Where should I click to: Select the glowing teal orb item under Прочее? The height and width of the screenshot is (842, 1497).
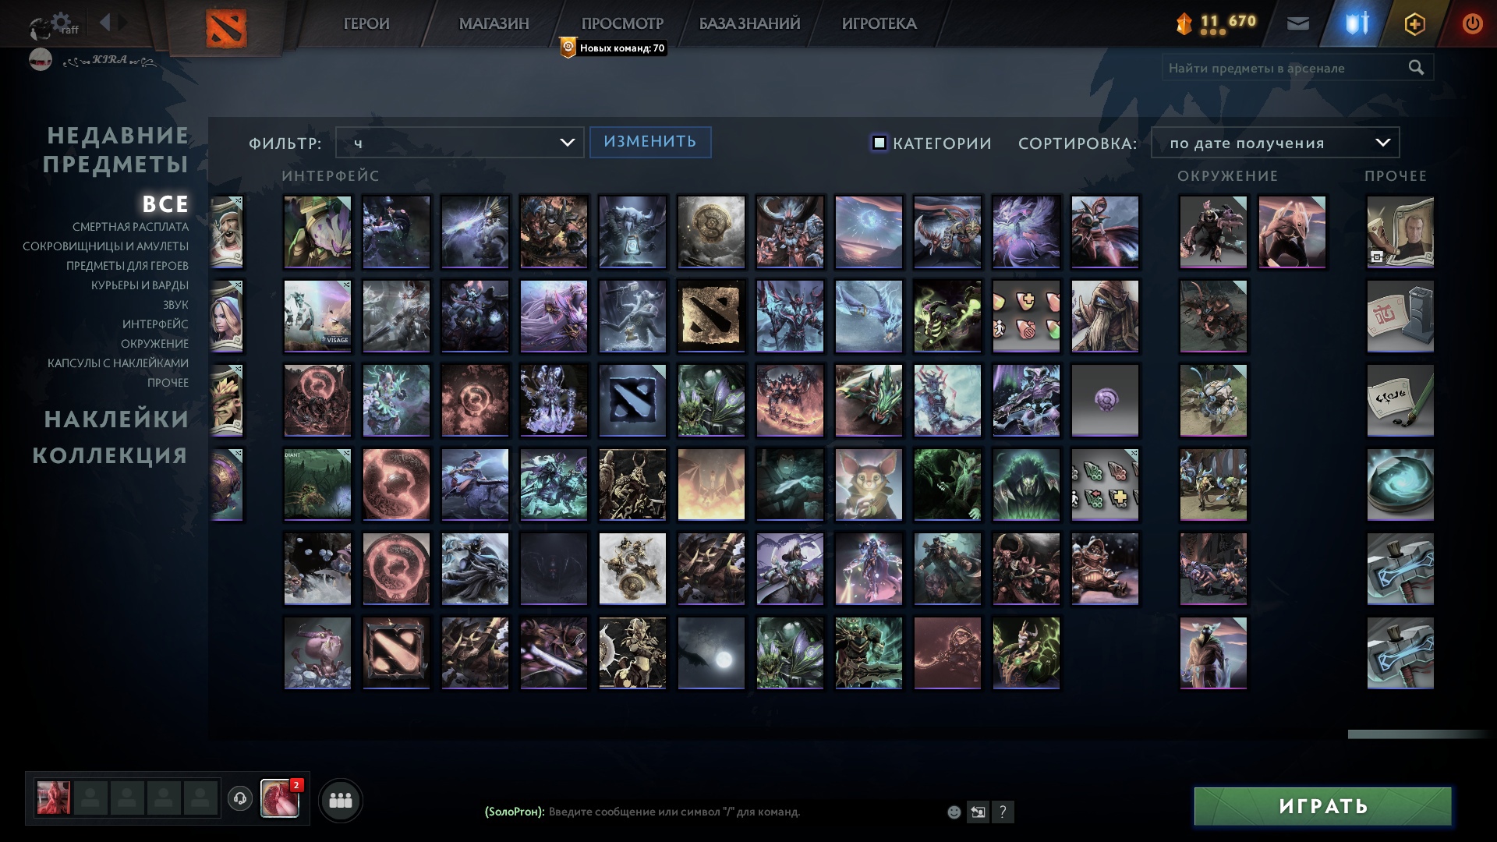point(1400,484)
